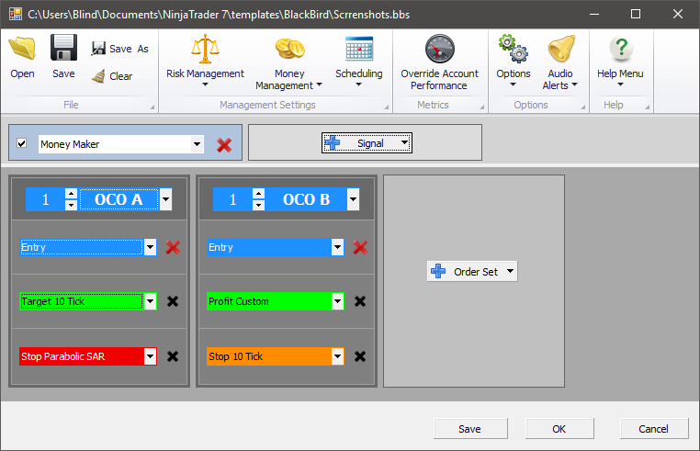Open Audio Alerts bell icon
This screenshot has width=700, height=451.
point(560,49)
